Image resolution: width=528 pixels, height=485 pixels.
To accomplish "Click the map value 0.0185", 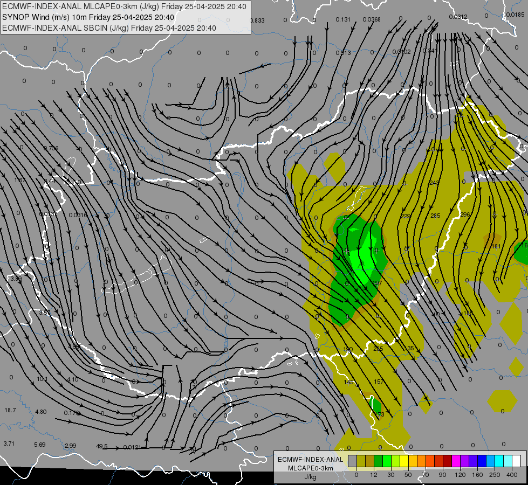I will click(515, 15).
